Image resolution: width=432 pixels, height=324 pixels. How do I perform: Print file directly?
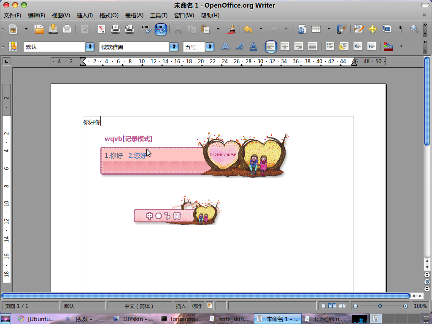[x=116, y=29]
